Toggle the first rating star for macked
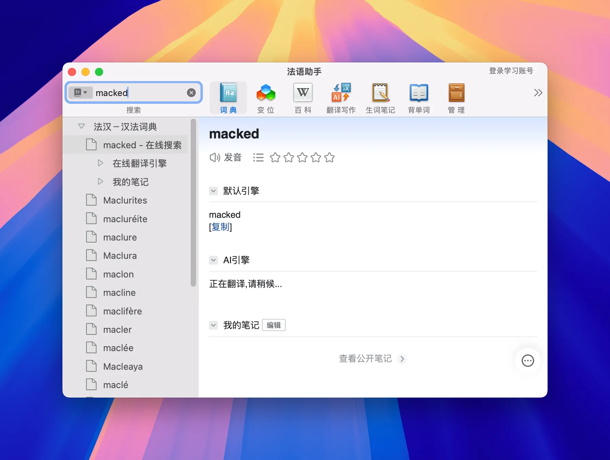610x460 pixels. point(275,157)
